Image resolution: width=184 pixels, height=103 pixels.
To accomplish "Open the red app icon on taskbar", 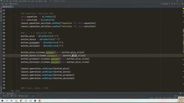I will [x=40, y=101].
